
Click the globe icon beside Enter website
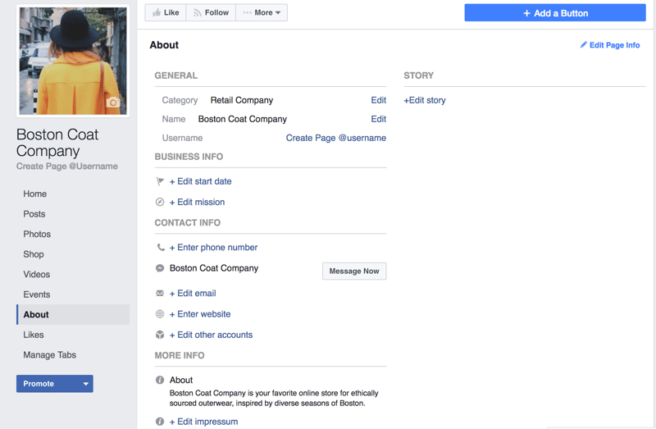tap(160, 314)
